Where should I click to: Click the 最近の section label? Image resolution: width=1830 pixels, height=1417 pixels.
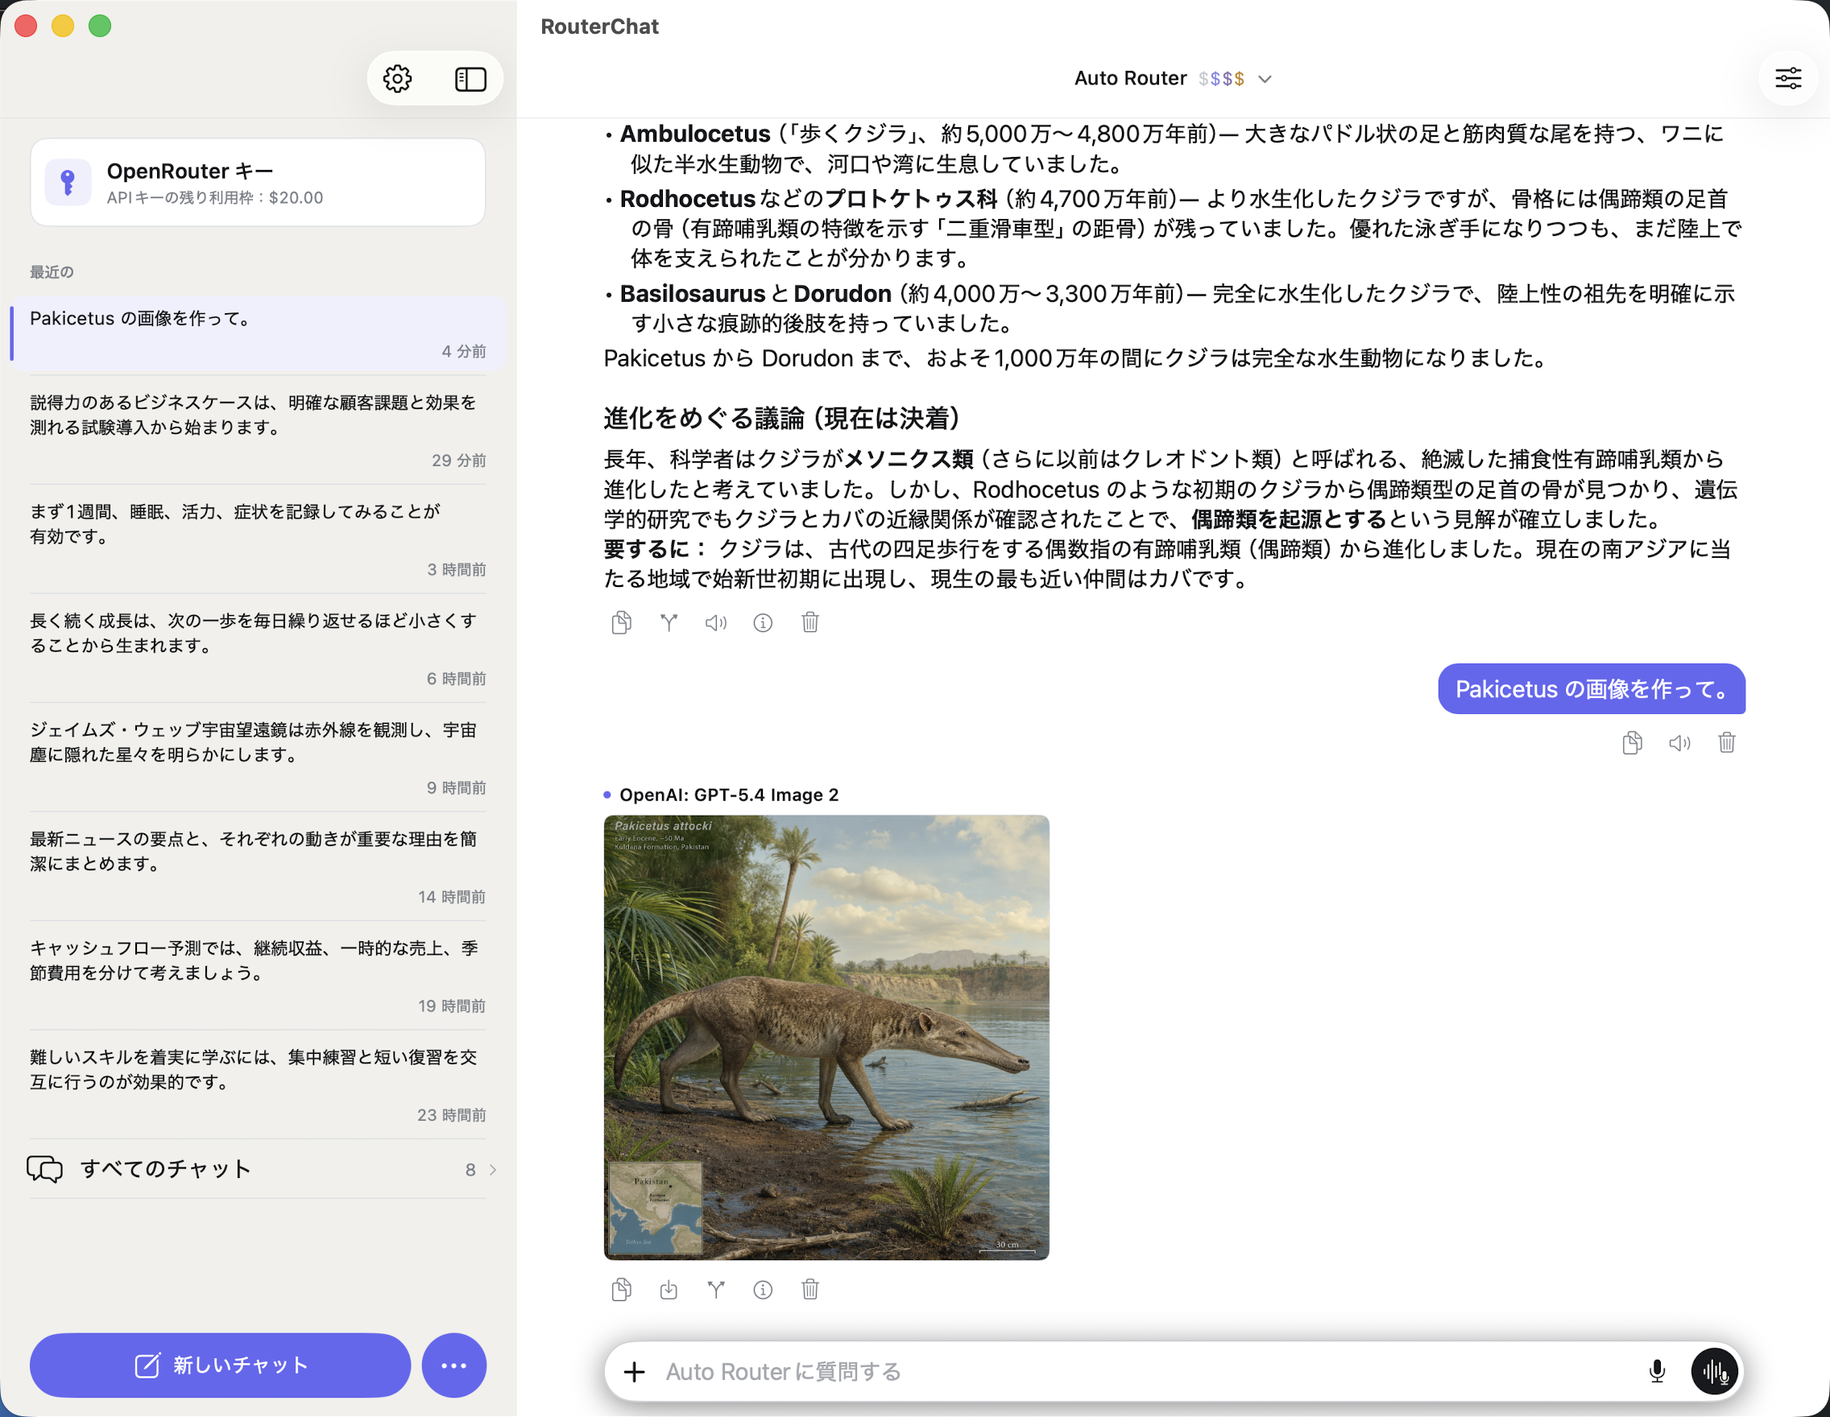[x=52, y=272]
